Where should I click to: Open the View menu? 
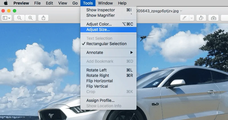(x=63, y=3)
